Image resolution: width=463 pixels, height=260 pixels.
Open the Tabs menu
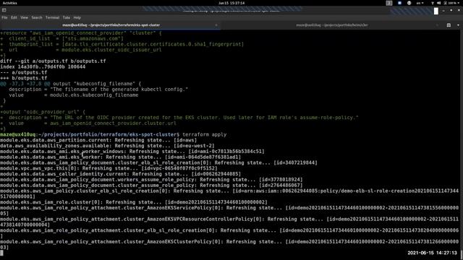[67, 17]
